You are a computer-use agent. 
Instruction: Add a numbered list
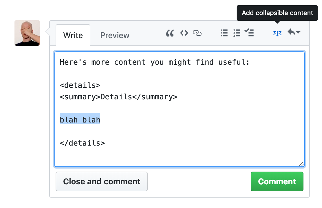point(237,33)
